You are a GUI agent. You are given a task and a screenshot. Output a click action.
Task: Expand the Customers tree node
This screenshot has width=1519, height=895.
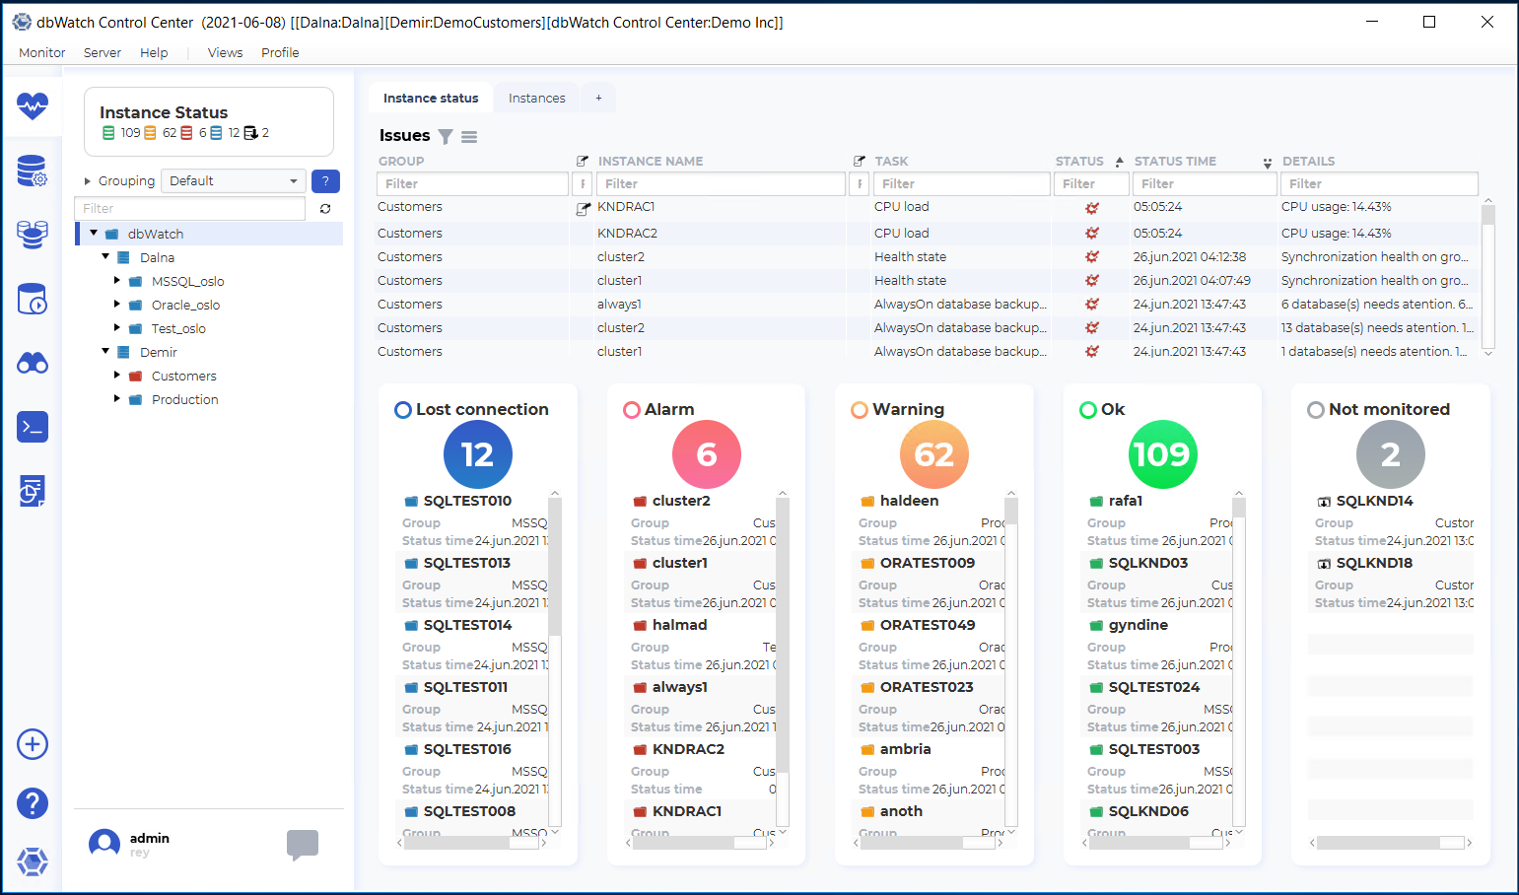[117, 376]
